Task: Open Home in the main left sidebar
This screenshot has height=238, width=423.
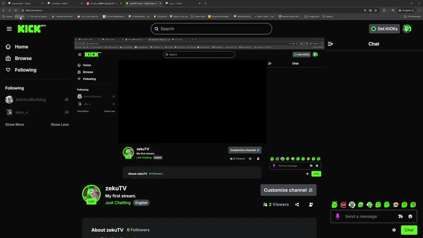Action: [17, 47]
